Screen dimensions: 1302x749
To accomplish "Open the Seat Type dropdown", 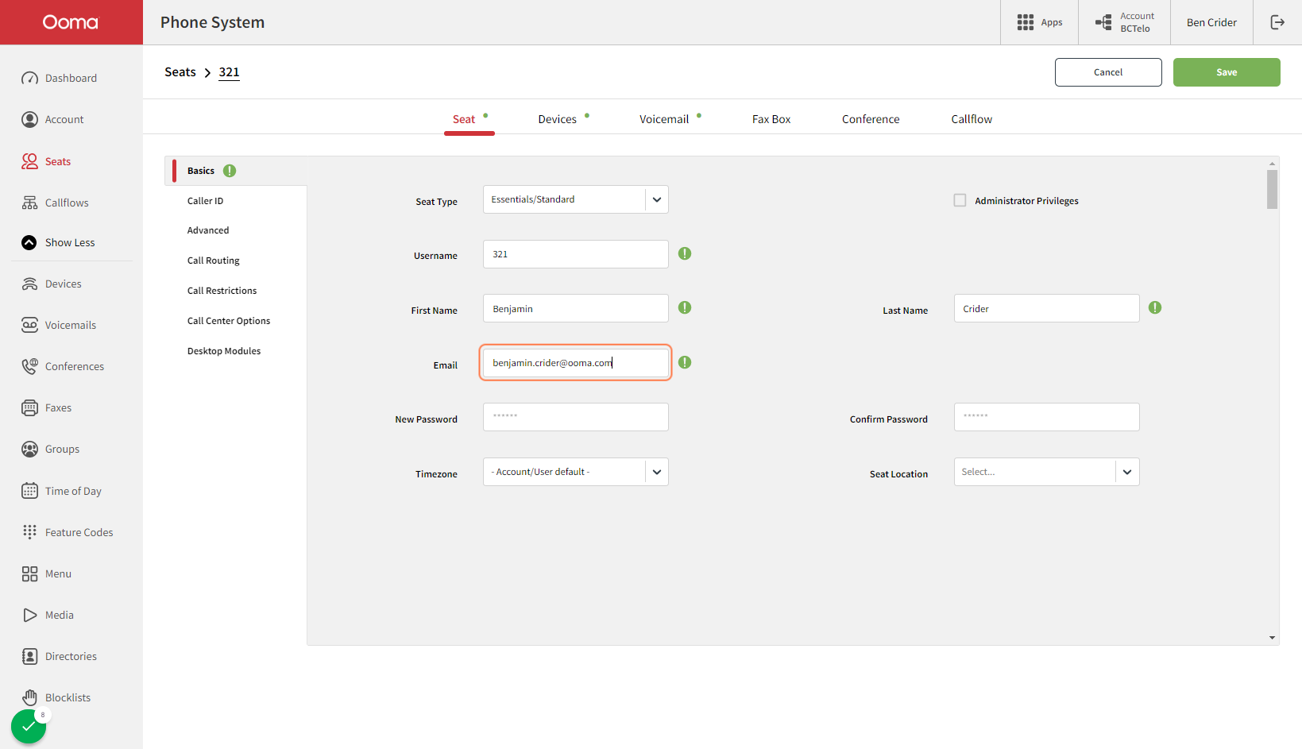I will pyautogui.click(x=576, y=199).
